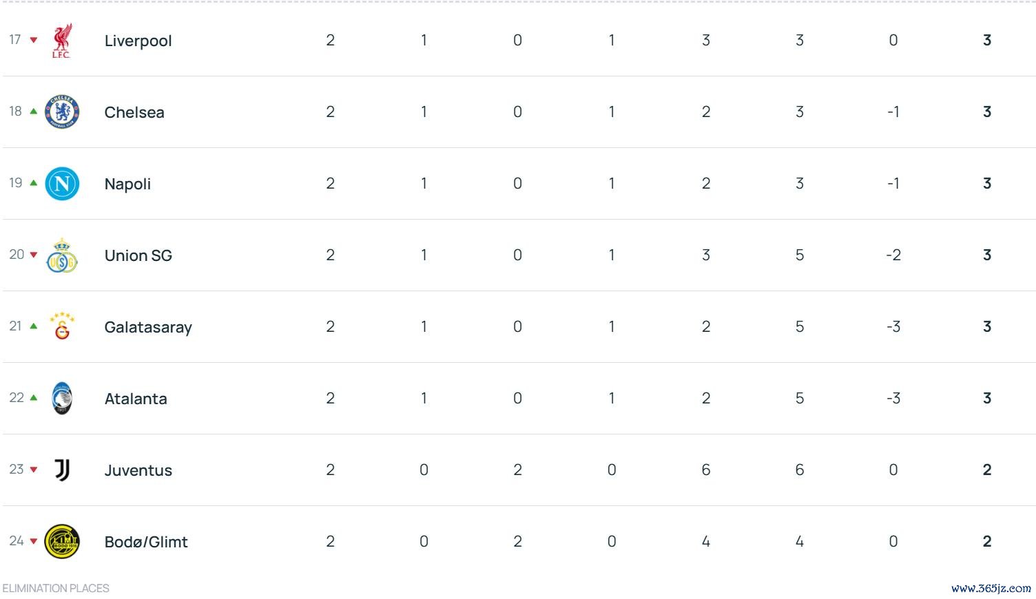Click the Atalanta club badge
Image resolution: width=1036 pixels, height=599 pixels.
click(62, 399)
